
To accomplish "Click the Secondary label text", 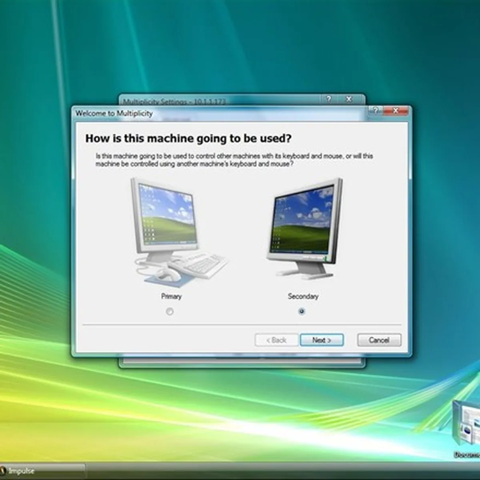I will [x=303, y=296].
